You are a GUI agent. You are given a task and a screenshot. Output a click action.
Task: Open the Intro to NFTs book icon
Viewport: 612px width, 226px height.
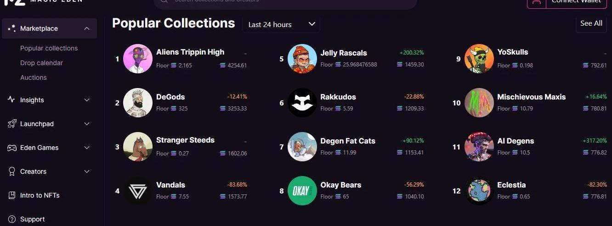[x=12, y=195]
